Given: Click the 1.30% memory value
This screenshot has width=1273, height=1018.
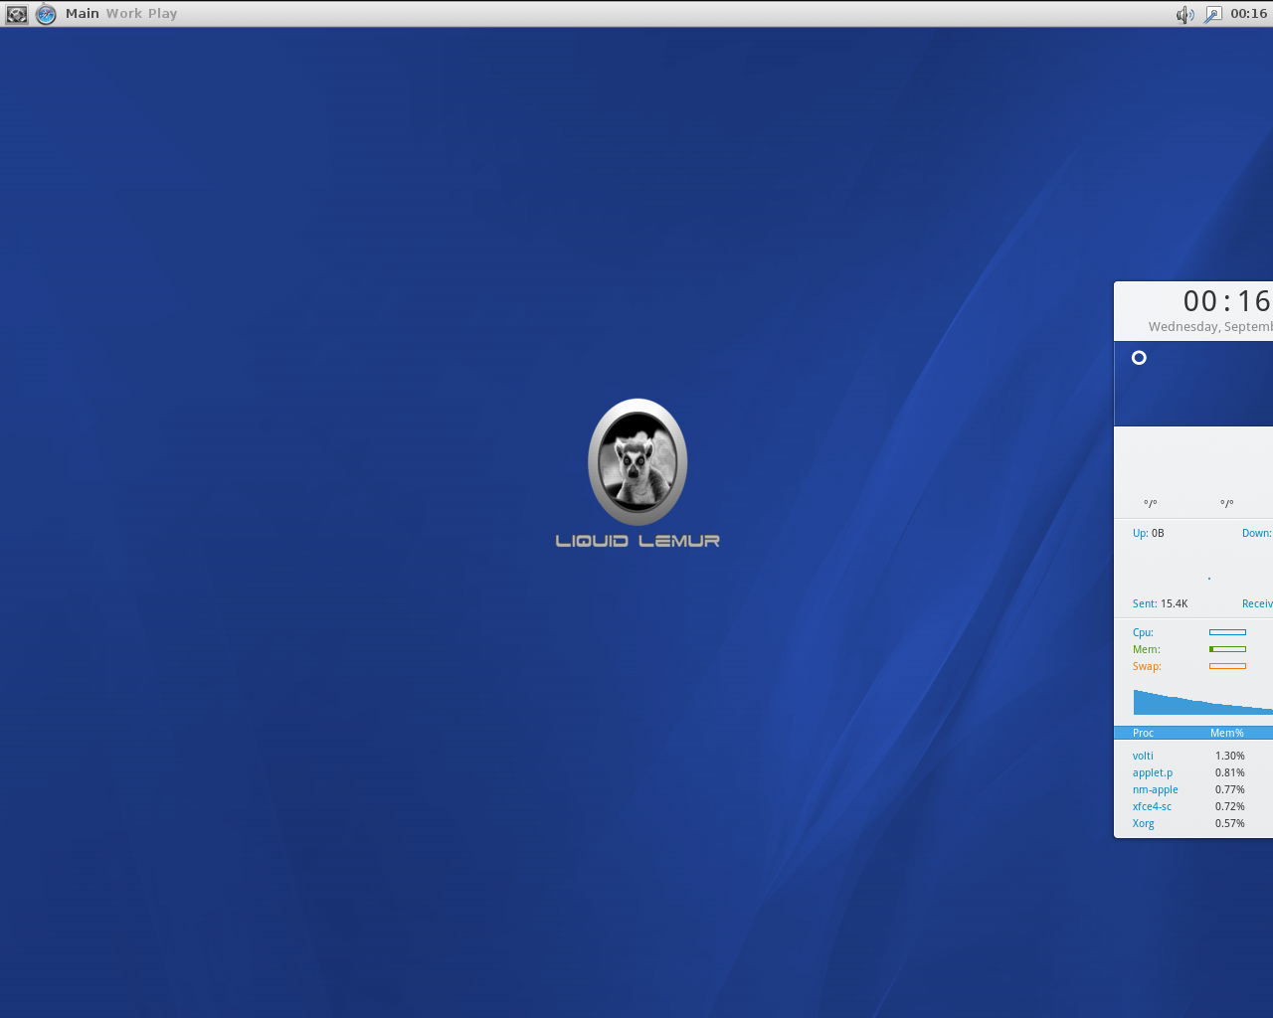Looking at the screenshot, I should tap(1230, 756).
